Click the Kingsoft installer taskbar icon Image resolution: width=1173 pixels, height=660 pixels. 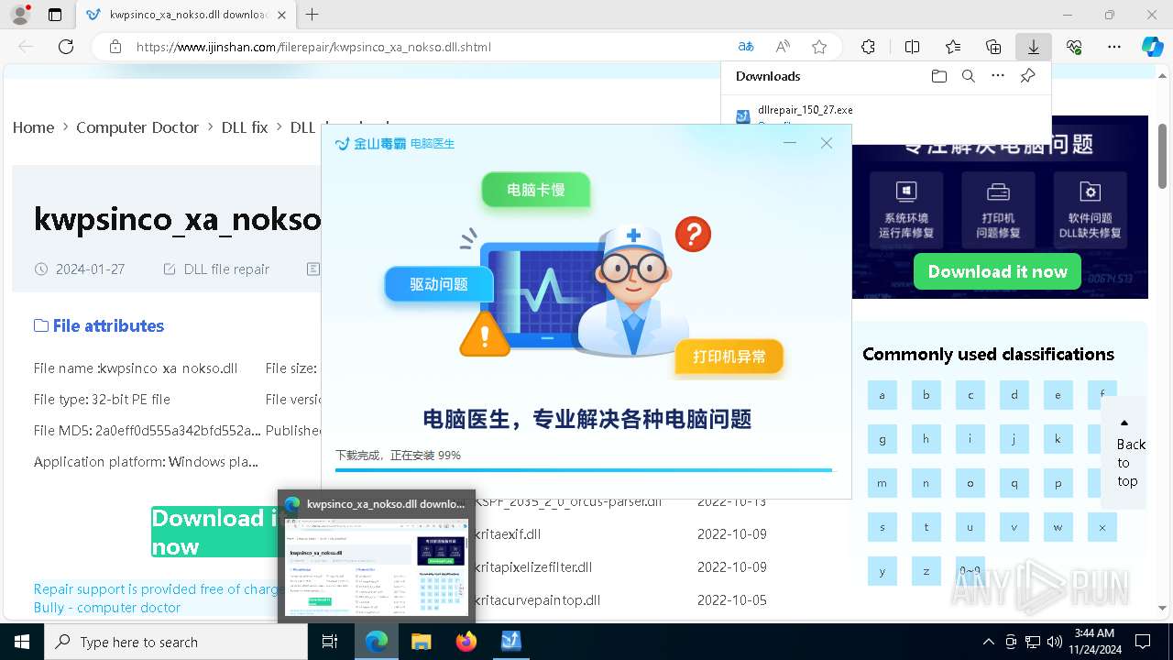click(x=511, y=642)
